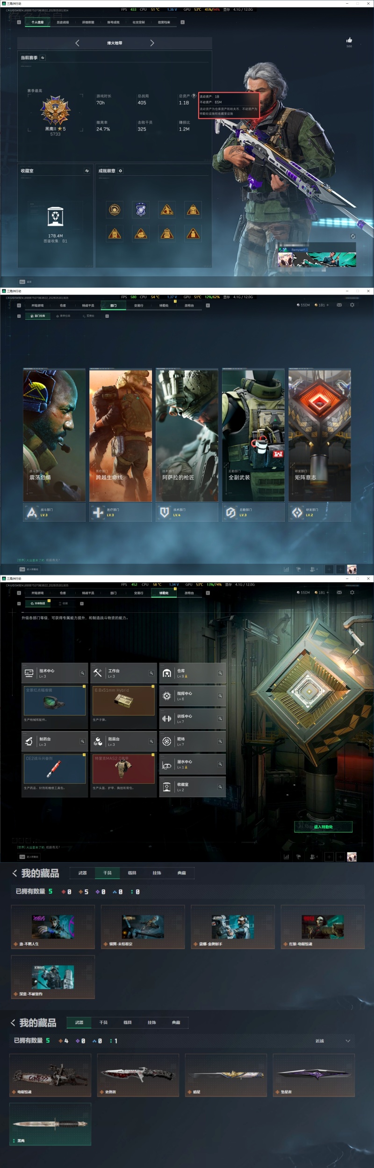Image resolution: width=374 pixels, height=1168 pixels.
Task: Open the player banner card thumbnail
Action: pos(317,260)
